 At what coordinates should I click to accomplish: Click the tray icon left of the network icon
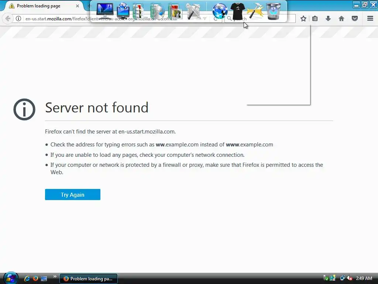333,278
